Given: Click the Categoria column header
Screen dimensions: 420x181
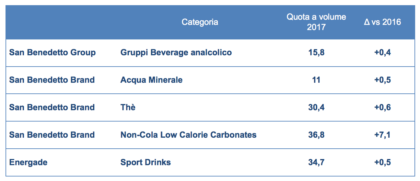Looking at the screenshot, I should click(200, 22).
